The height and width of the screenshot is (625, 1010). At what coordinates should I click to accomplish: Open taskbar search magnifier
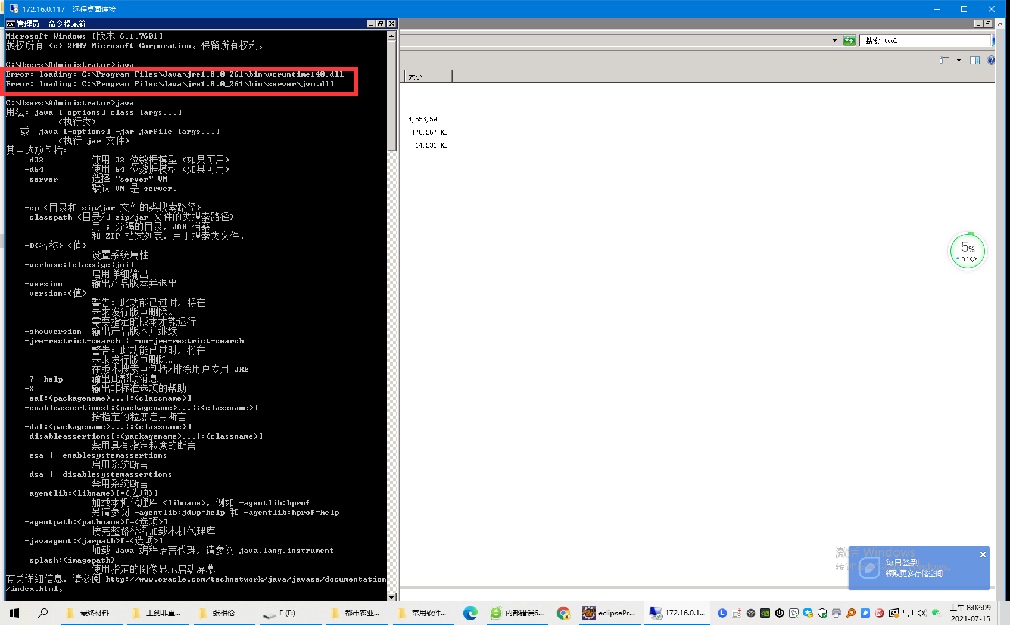coord(43,612)
